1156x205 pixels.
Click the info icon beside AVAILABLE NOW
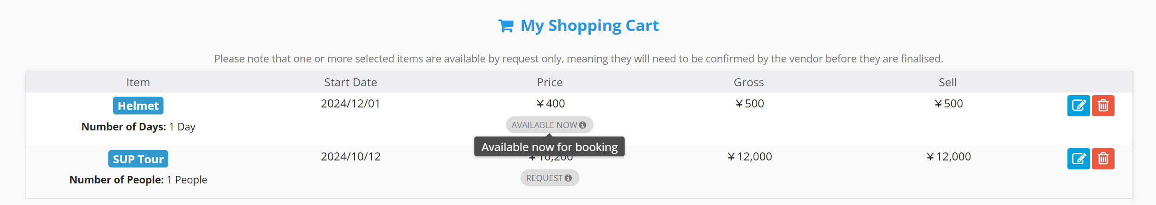(583, 125)
